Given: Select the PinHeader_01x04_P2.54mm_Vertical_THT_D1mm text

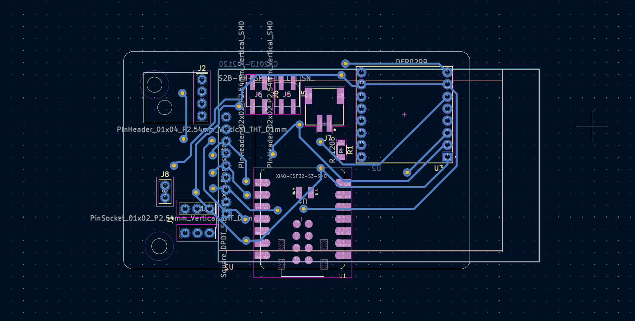Looking at the screenshot, I should click(x=202, y=130).
